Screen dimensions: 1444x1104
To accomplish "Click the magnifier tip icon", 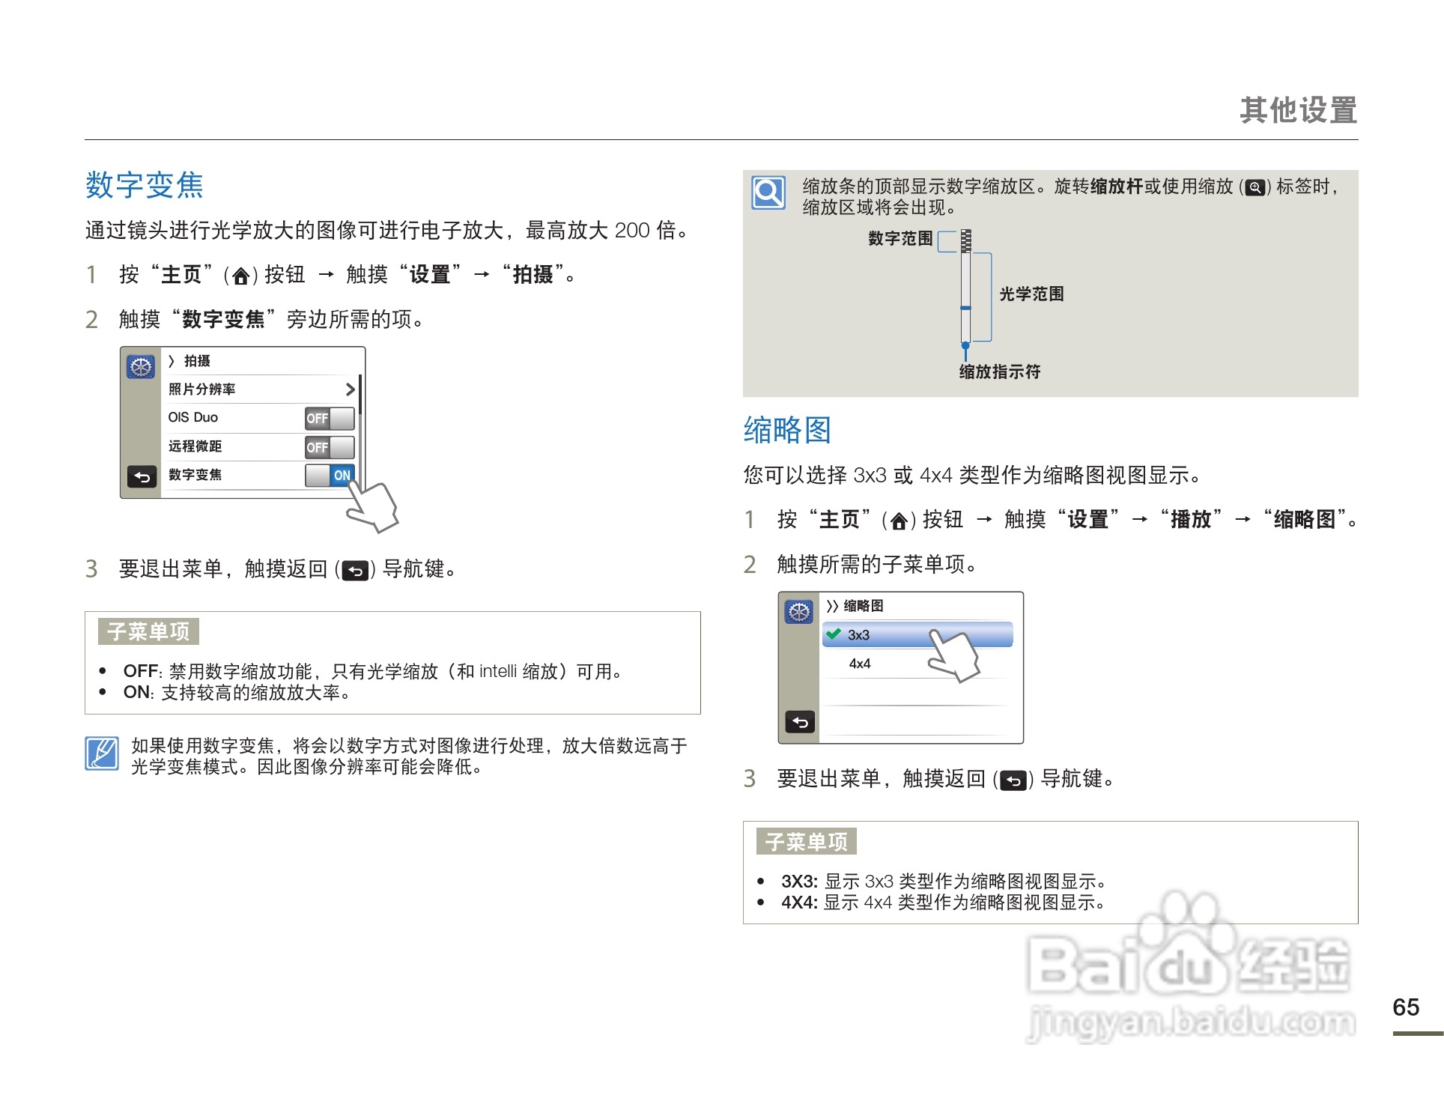I will 768,192.
